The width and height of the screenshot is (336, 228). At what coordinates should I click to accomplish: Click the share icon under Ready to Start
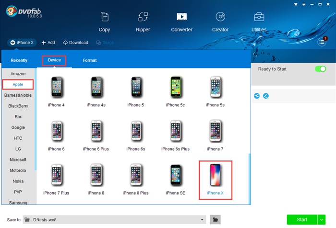[257, 96]
